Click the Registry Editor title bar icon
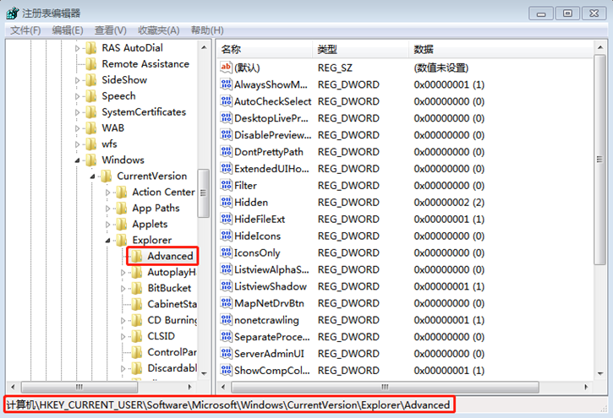The image size is (613, 418). point(13,13)
